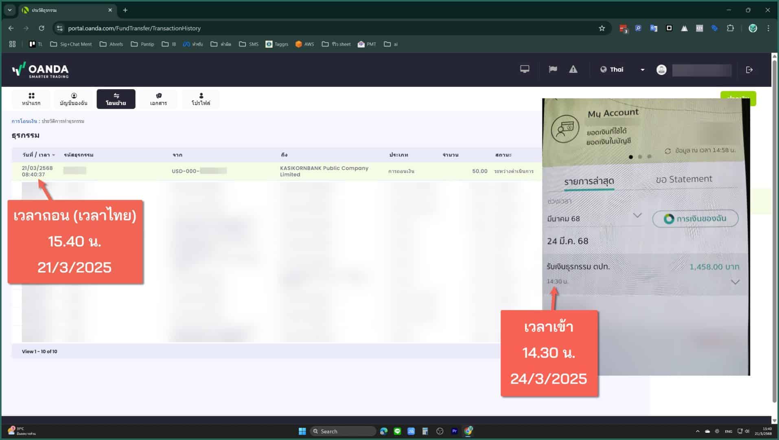Open the taskbar clock showing 15:40
The image size is (779, 440).
click(x=763, y=431)
